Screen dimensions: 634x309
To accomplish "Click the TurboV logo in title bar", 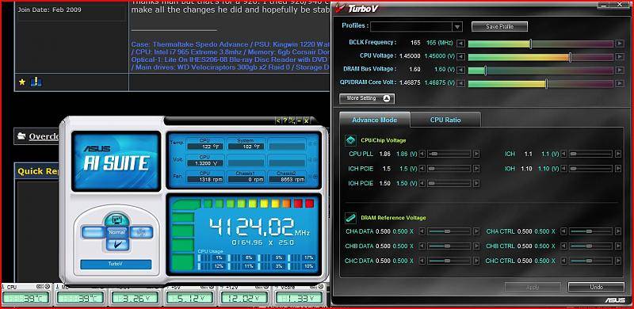I will (x=356, y=8).
